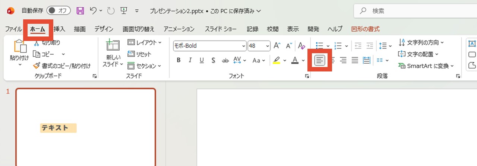This screenshot has width=477, height=166.
Task: Toggle strikethrough formatting
Action: (x=225, y=60)
